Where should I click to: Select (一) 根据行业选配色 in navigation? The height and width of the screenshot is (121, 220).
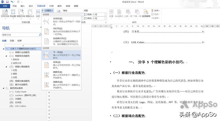[20, 52]
